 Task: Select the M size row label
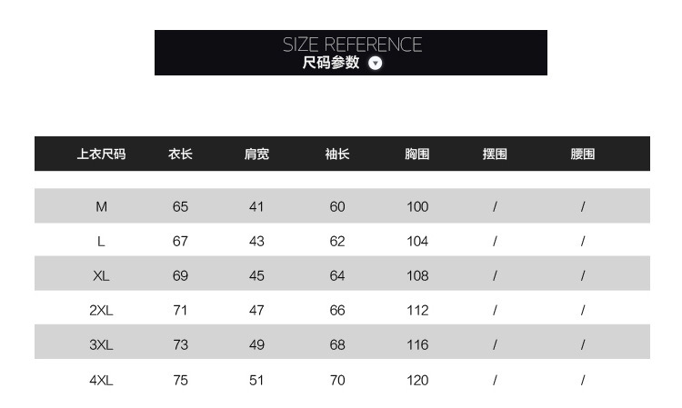[101, 207]
